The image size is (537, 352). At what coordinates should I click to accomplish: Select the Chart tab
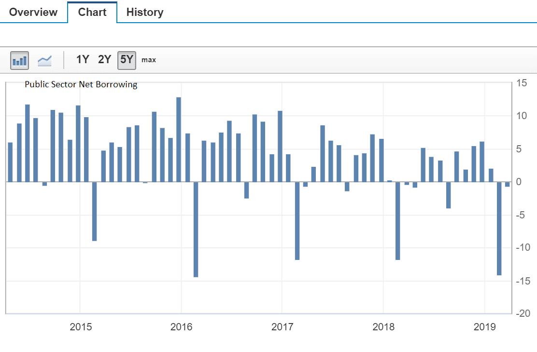[92, 12]
